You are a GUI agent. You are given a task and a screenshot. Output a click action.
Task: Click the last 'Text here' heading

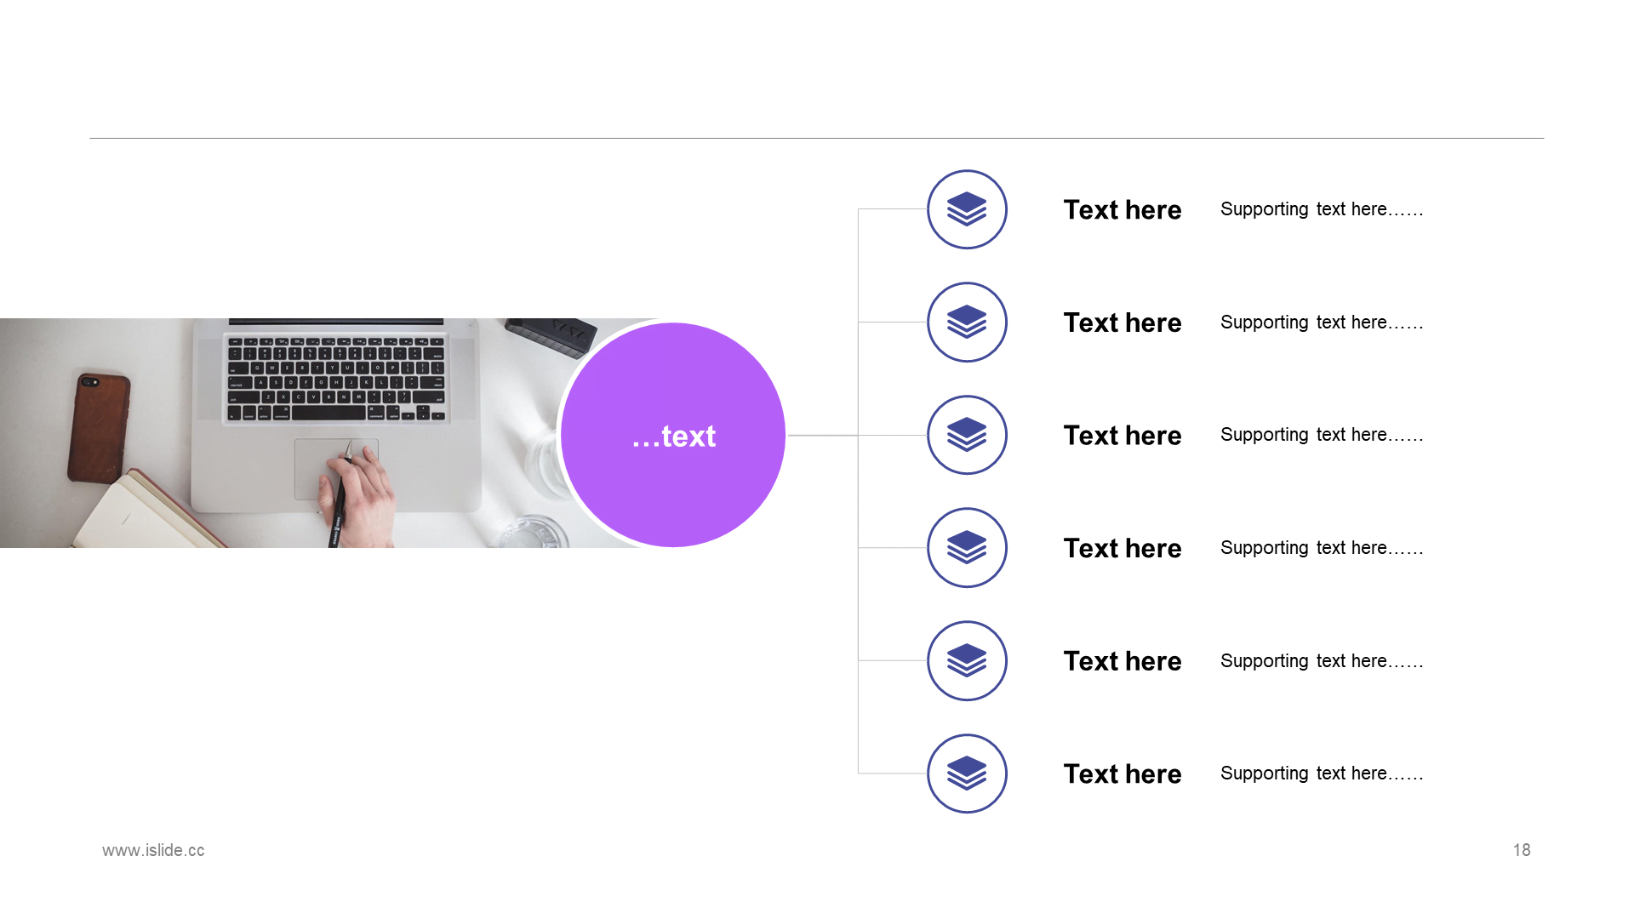point(1123,773)
